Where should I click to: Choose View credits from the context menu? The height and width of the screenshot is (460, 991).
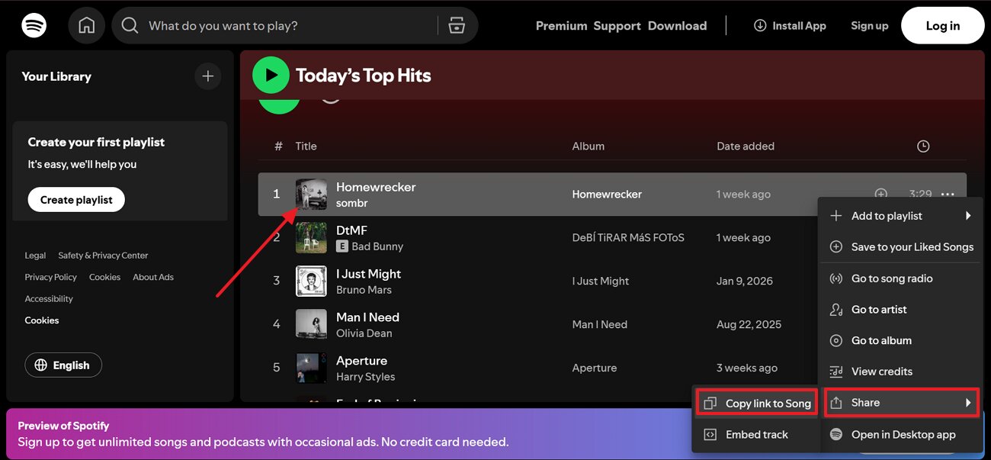tap(881, 371)
